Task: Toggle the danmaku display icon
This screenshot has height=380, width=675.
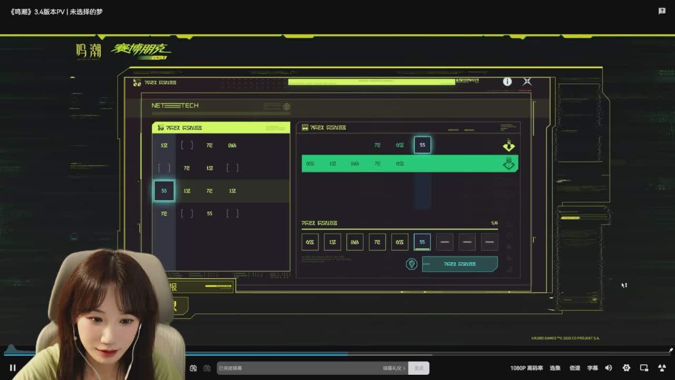Action: point(194,368)
